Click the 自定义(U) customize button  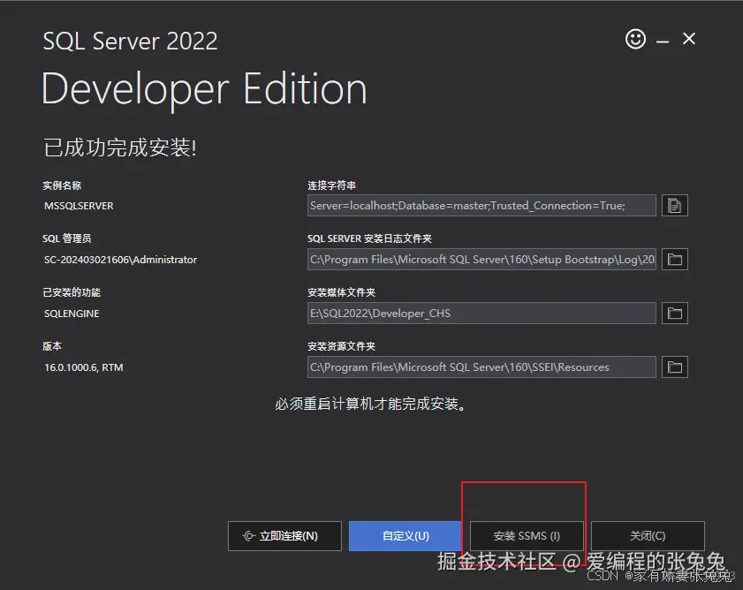pos(406,536)
